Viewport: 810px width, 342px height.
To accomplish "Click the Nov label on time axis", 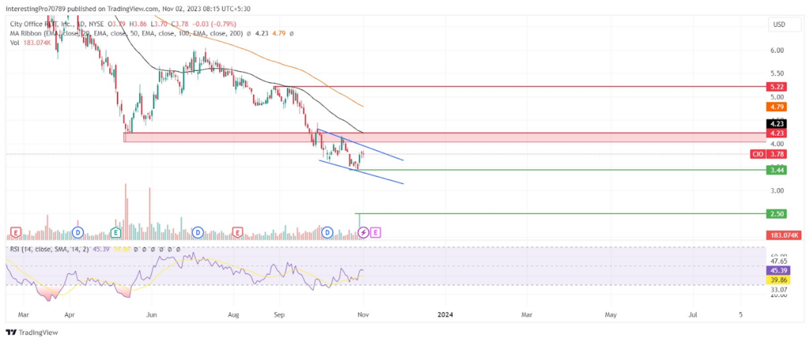I will (x=364, y=314).
